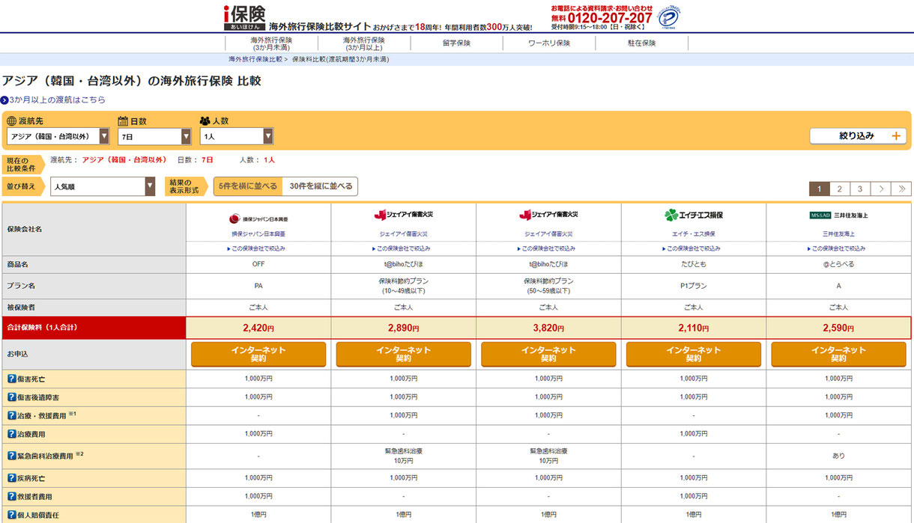Filter by second ジェイアイ傷害火災 column (50〜59歳 plan)
Image resolution: width=914 pixels, height=523 pixels.
pyautogui.click(x=548, y=248)
